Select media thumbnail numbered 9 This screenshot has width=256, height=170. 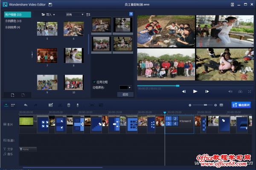click(x=47, y=82)
